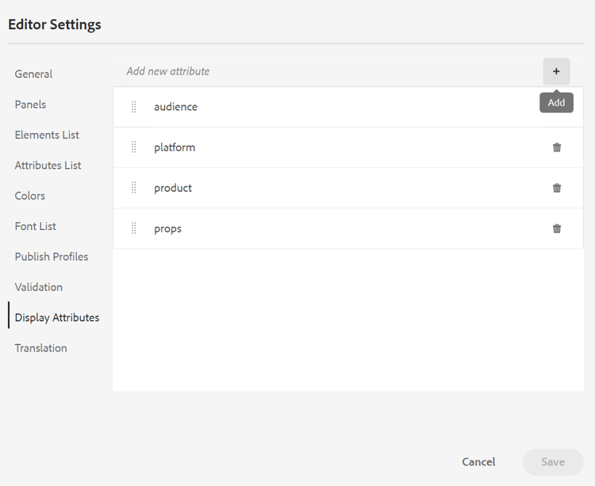Open the Elements List tab
This screenshot has width=595, height=486.
click(x=47, y=135)
